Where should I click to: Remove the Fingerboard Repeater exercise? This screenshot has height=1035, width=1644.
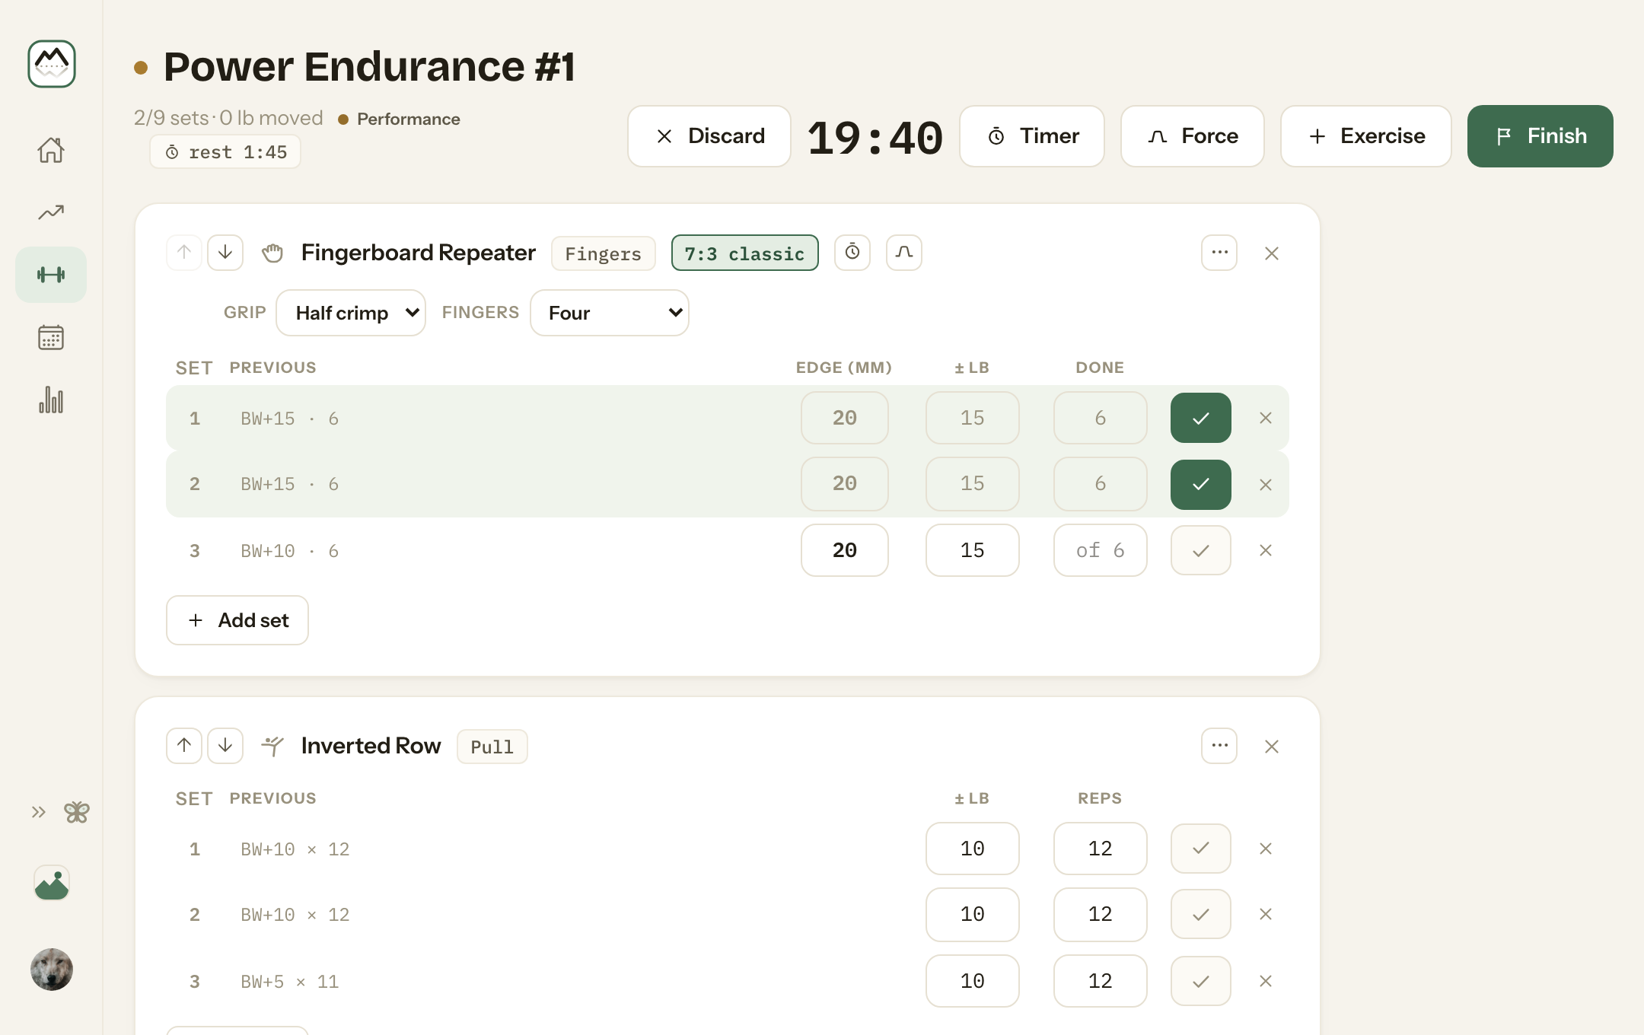coord(1272,253)
